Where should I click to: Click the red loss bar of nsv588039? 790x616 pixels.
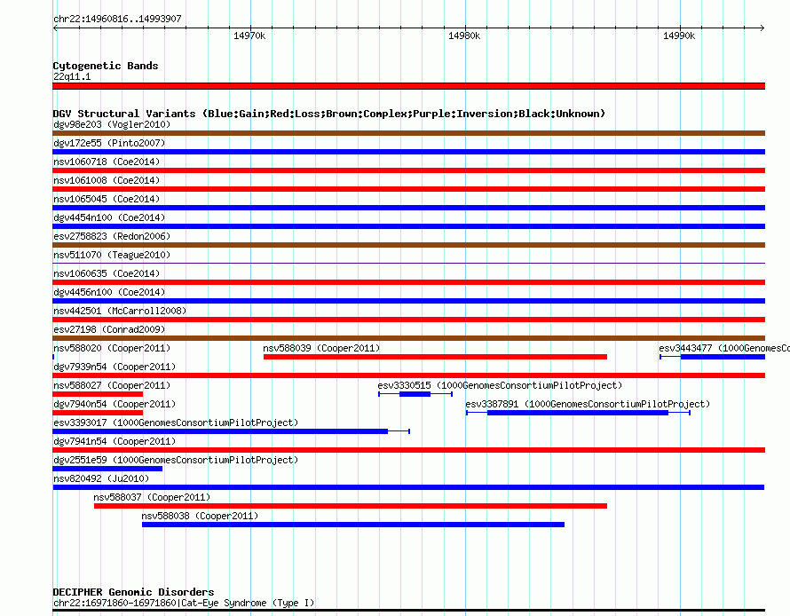point(435,357)
